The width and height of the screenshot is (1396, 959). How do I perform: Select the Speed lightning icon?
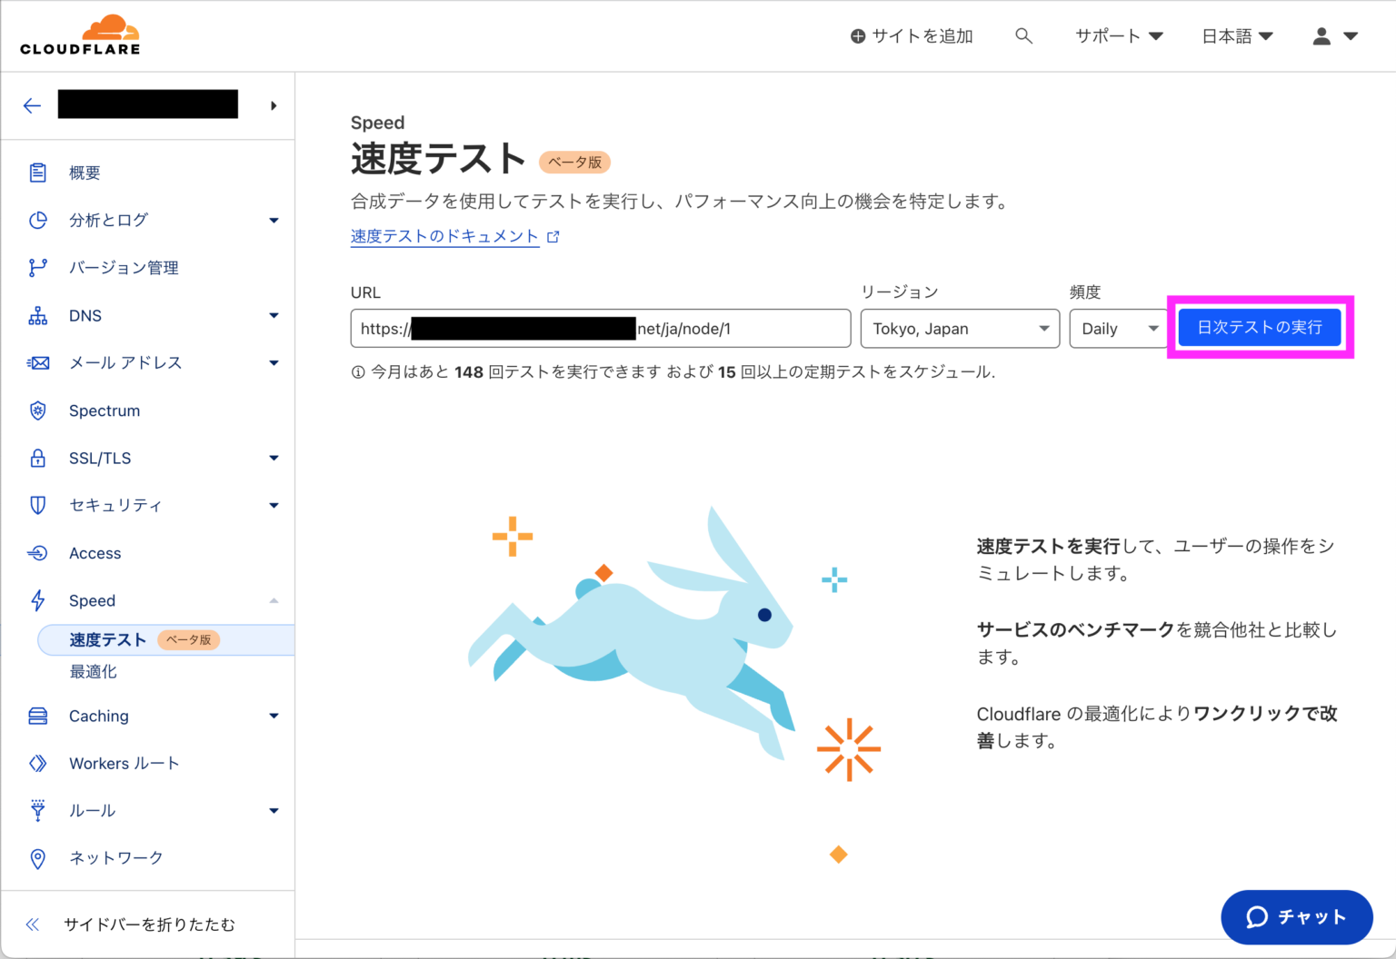[x=37, y=600]
